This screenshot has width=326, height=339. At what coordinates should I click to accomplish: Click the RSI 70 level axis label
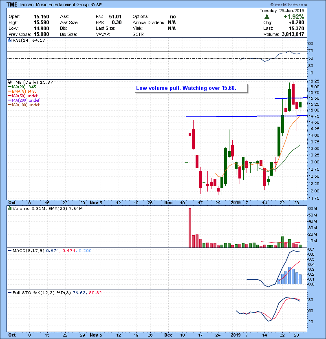click(x=311, y=51)
